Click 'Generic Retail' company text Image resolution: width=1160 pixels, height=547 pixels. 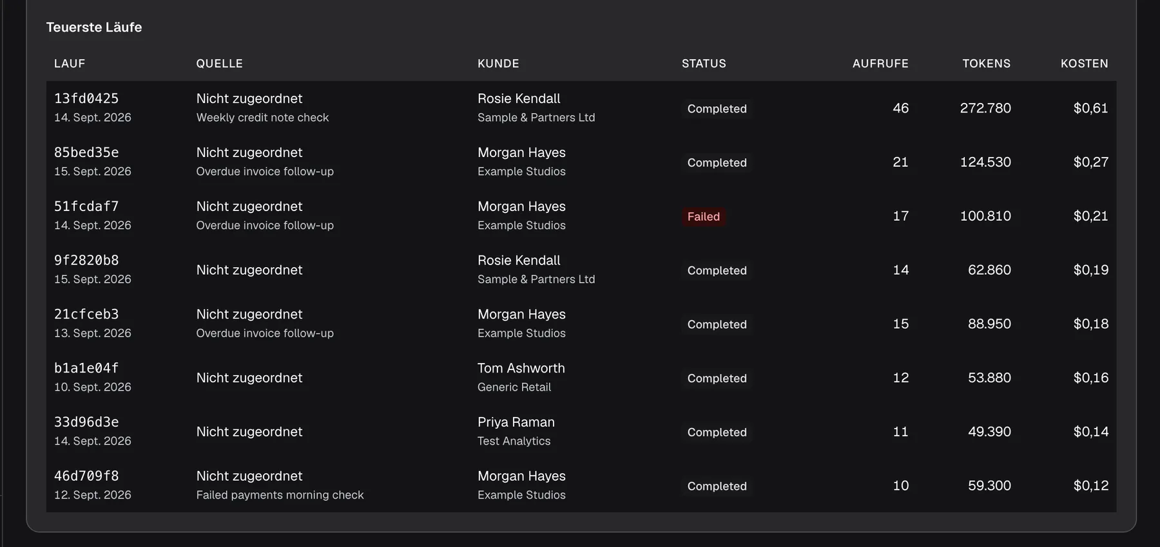click(x=514, y=387)
